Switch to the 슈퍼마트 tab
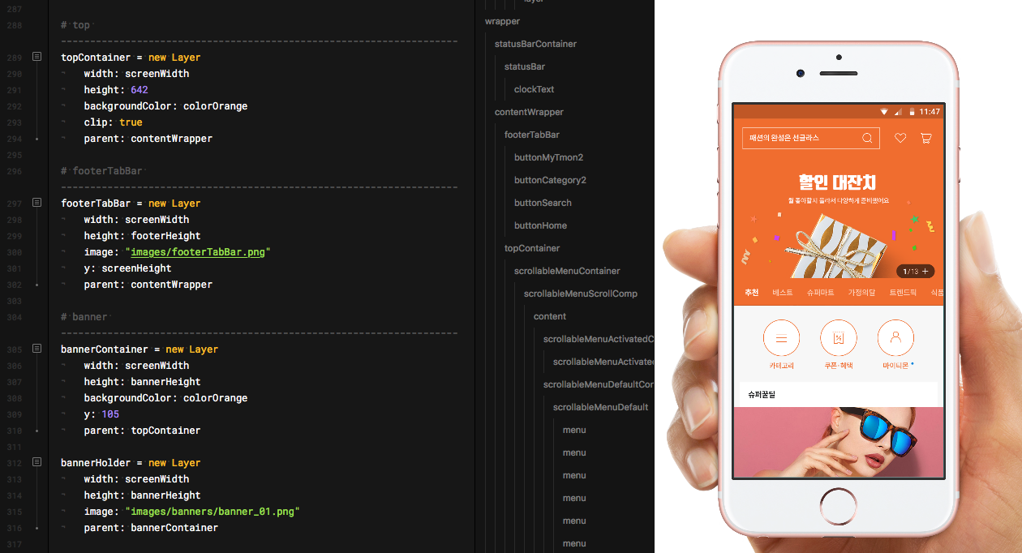This screenshot has width=1022, height=553. [820, 293]
